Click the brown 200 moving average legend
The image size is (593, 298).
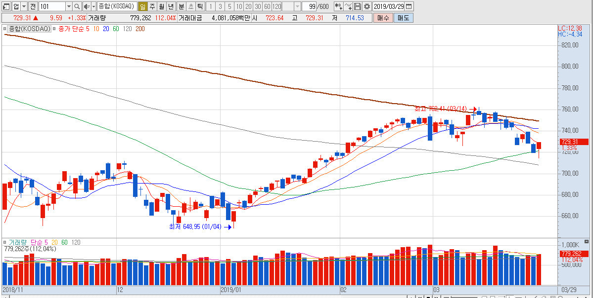click(x=140, y=29)
